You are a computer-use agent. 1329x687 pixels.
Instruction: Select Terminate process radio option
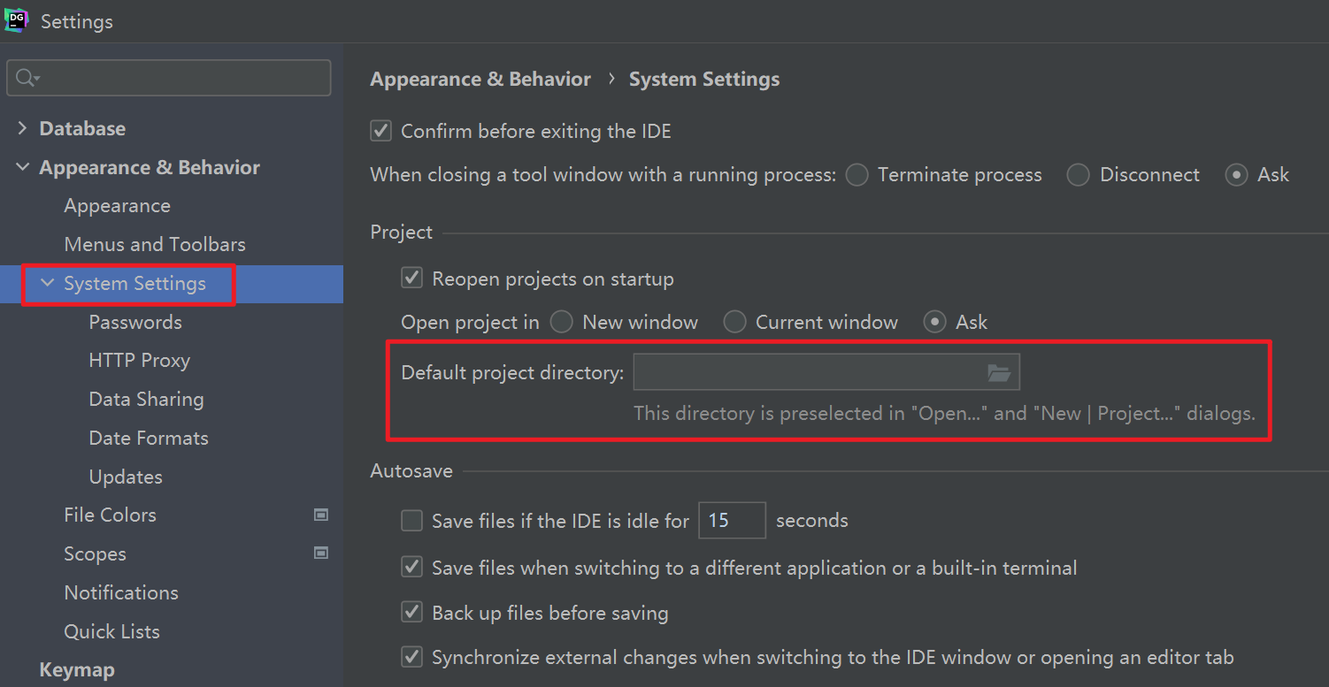click(857, 175)
